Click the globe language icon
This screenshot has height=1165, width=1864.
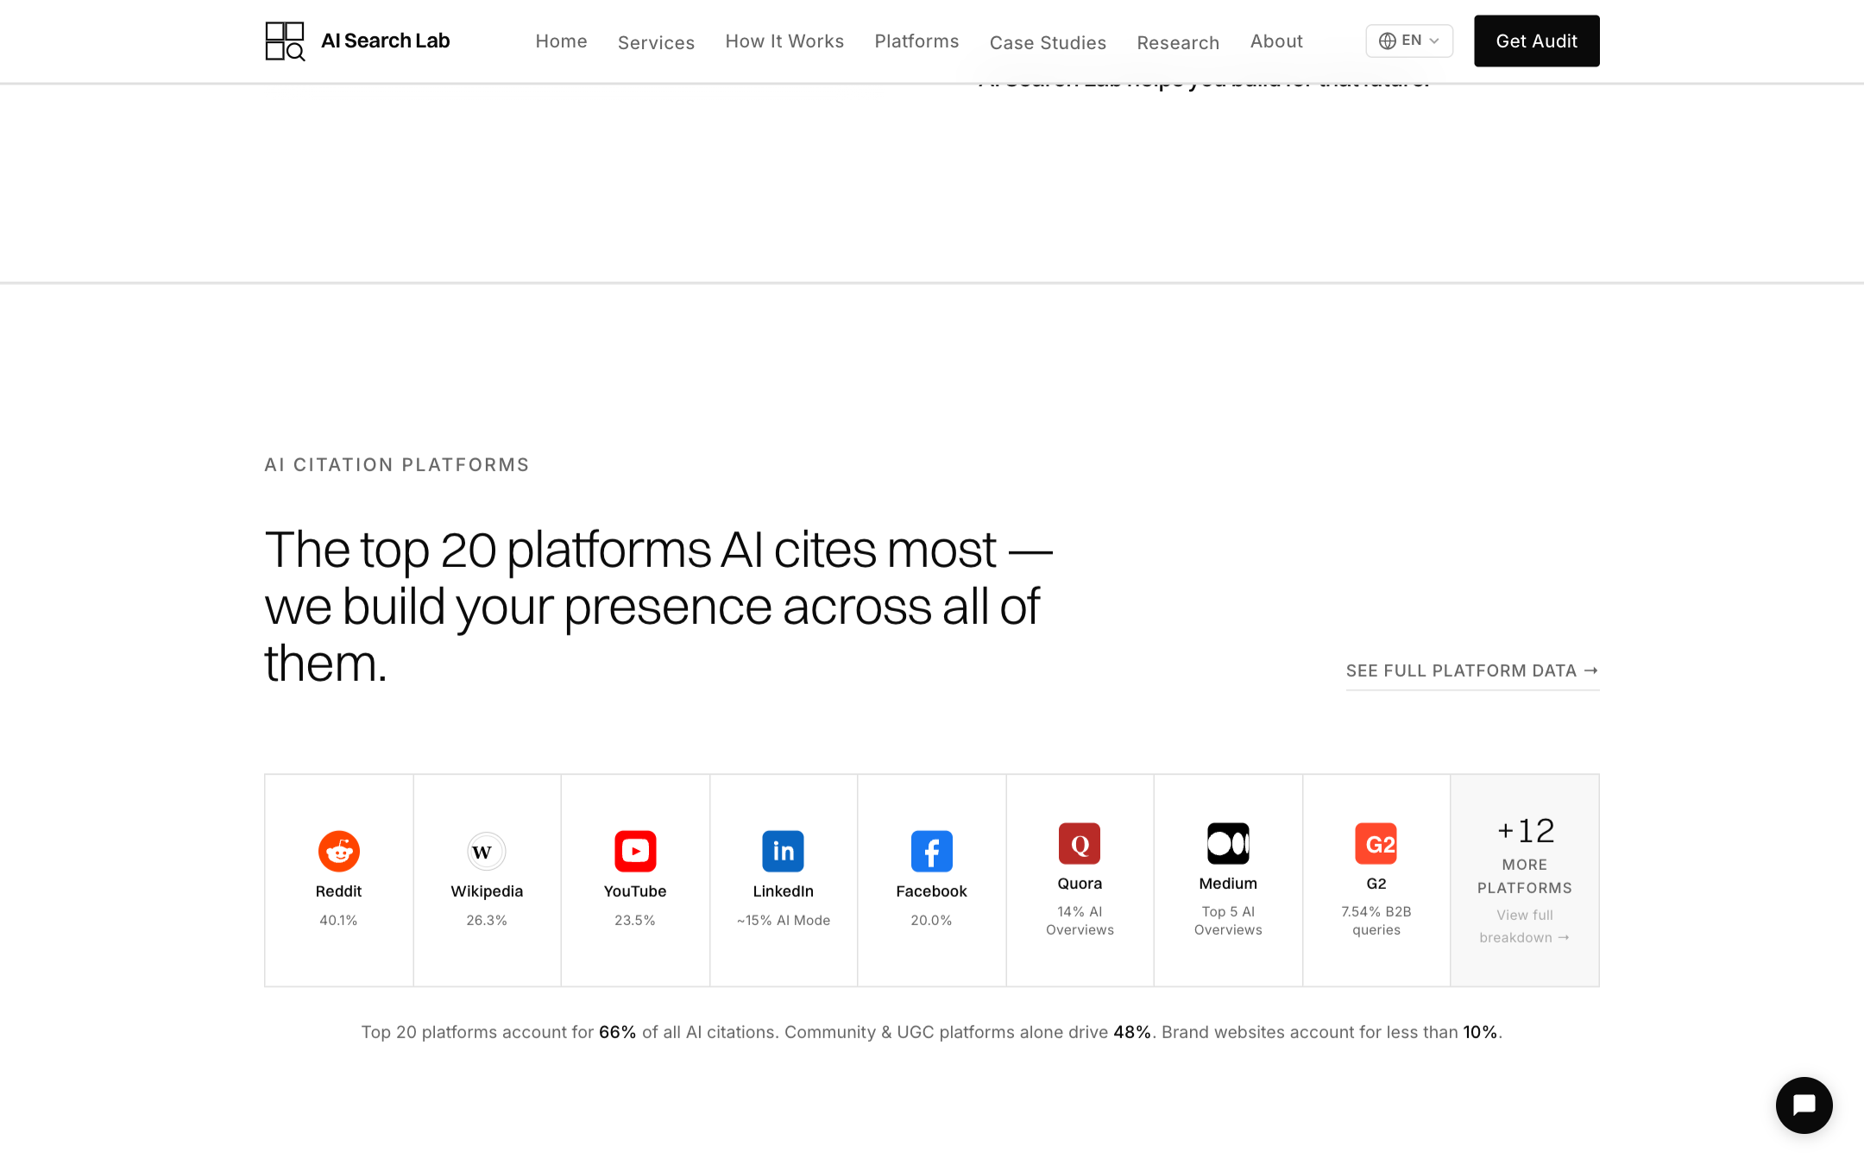coord(1387,41)
